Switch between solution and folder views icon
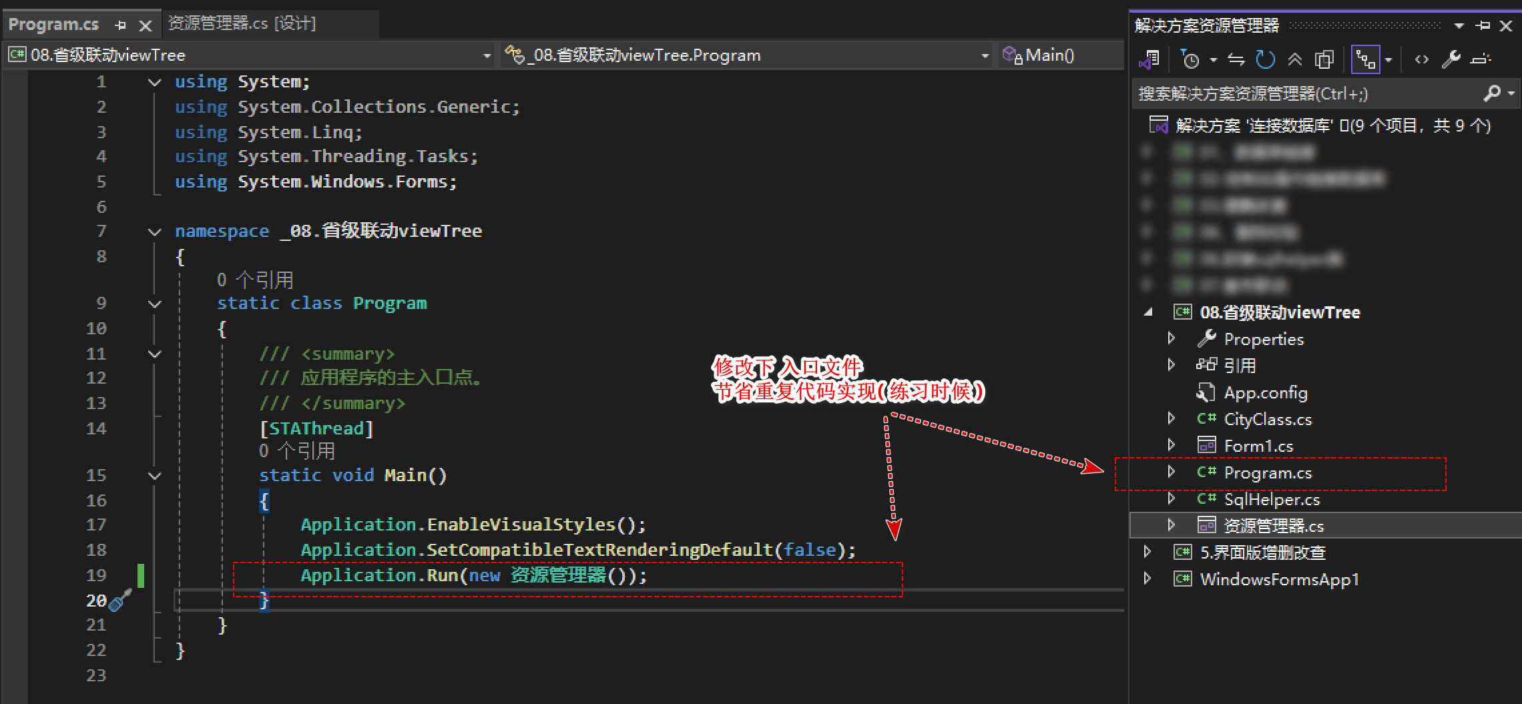Screen dimensions: 1522x704 pos(1149,60)
